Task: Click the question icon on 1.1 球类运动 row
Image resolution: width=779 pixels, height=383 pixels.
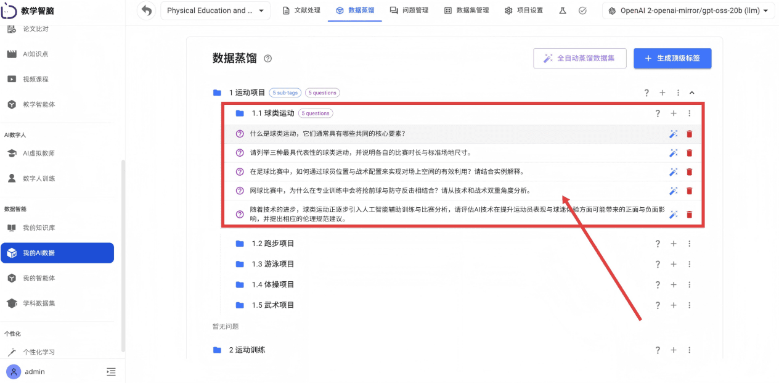Action: tap(658, 113)
